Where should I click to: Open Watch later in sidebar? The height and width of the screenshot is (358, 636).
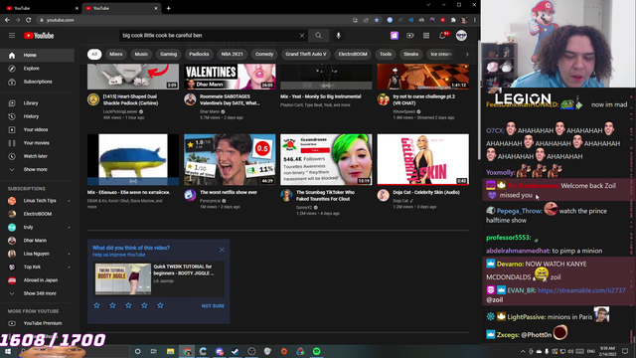tap(37, 156)
